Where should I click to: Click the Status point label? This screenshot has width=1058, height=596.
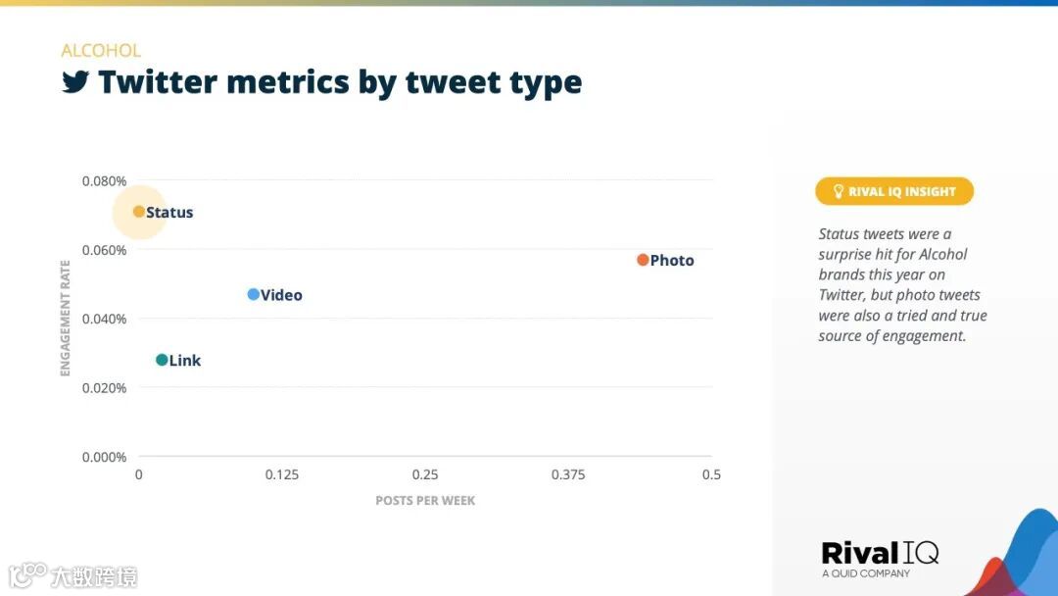169,213
